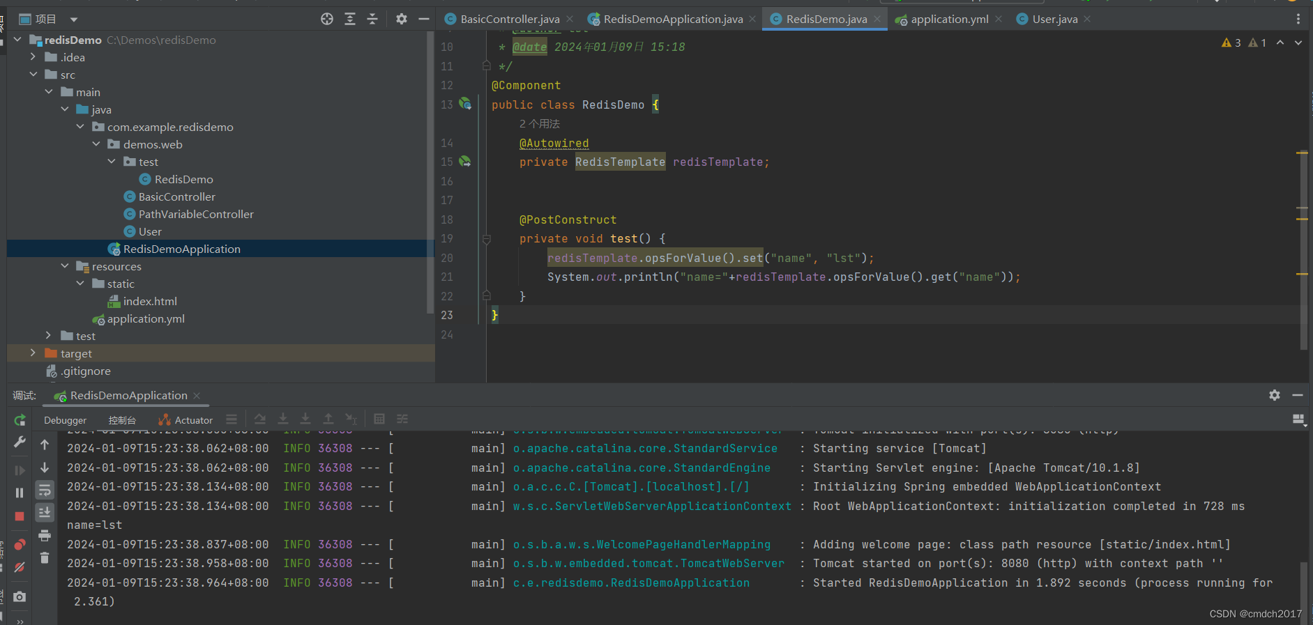Collapse the demos.web package
Screen dimensions: 1313x625
tap(96, 144)
